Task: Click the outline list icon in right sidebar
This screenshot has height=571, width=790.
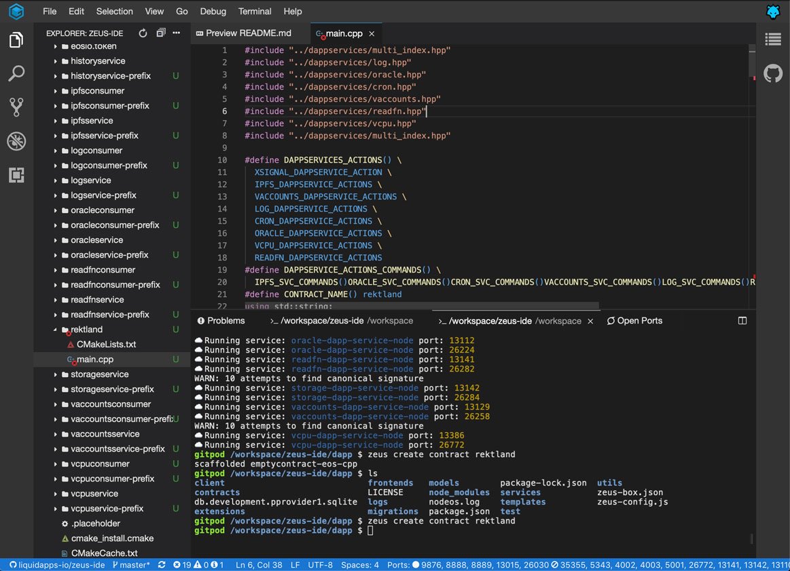Action: pos(773,39)
